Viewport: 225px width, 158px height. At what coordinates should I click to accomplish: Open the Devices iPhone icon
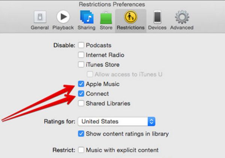157,17
